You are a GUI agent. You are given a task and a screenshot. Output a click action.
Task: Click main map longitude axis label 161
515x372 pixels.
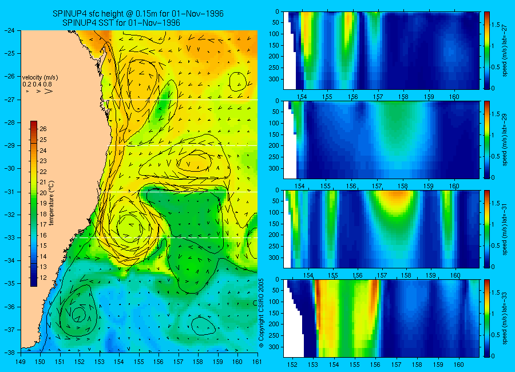[x=257, y=362]
